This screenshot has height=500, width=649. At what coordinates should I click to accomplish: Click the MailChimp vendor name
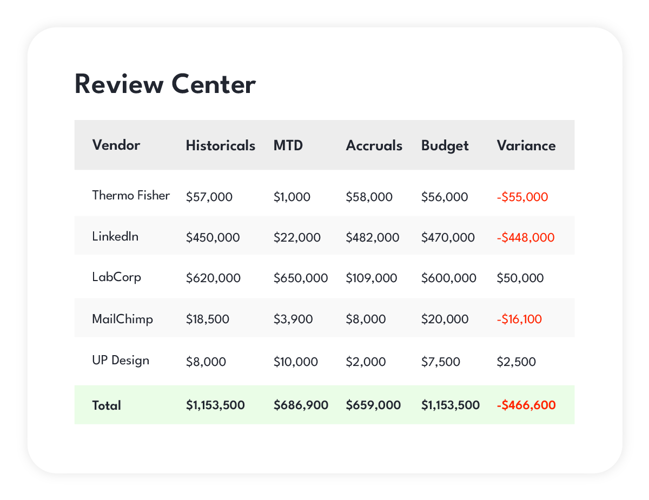(x=122, y=319)
